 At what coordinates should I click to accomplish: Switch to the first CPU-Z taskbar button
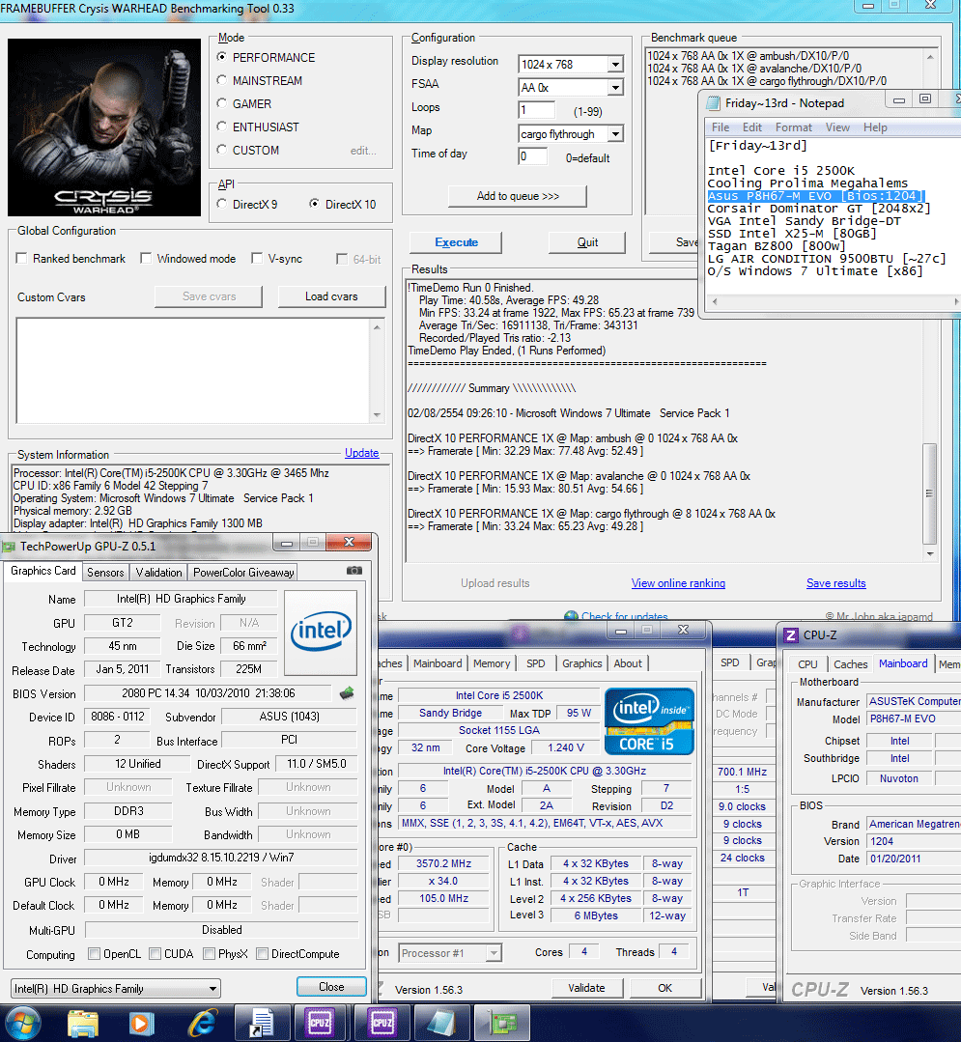click(x=320, y=1023)
